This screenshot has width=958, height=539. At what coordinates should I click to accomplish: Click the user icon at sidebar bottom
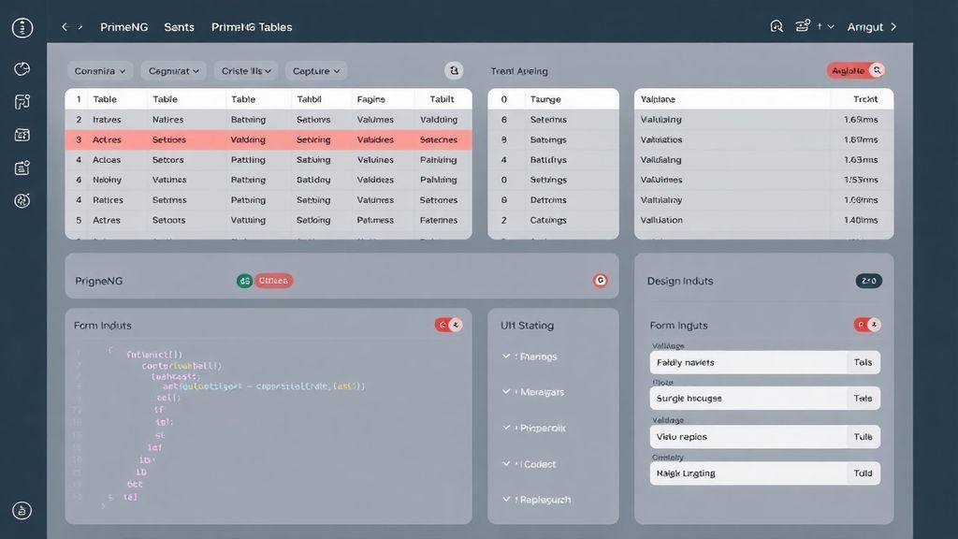[x=21, y=510]
